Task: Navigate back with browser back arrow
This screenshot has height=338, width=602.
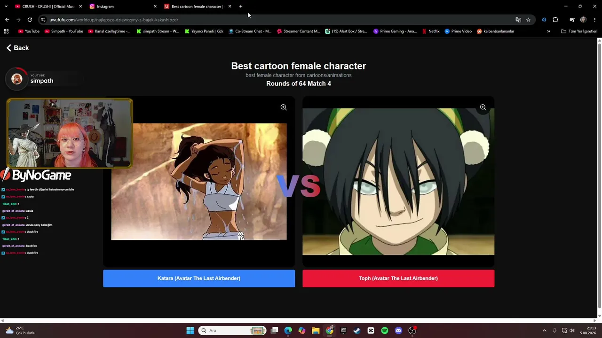Action: (7, 20)
